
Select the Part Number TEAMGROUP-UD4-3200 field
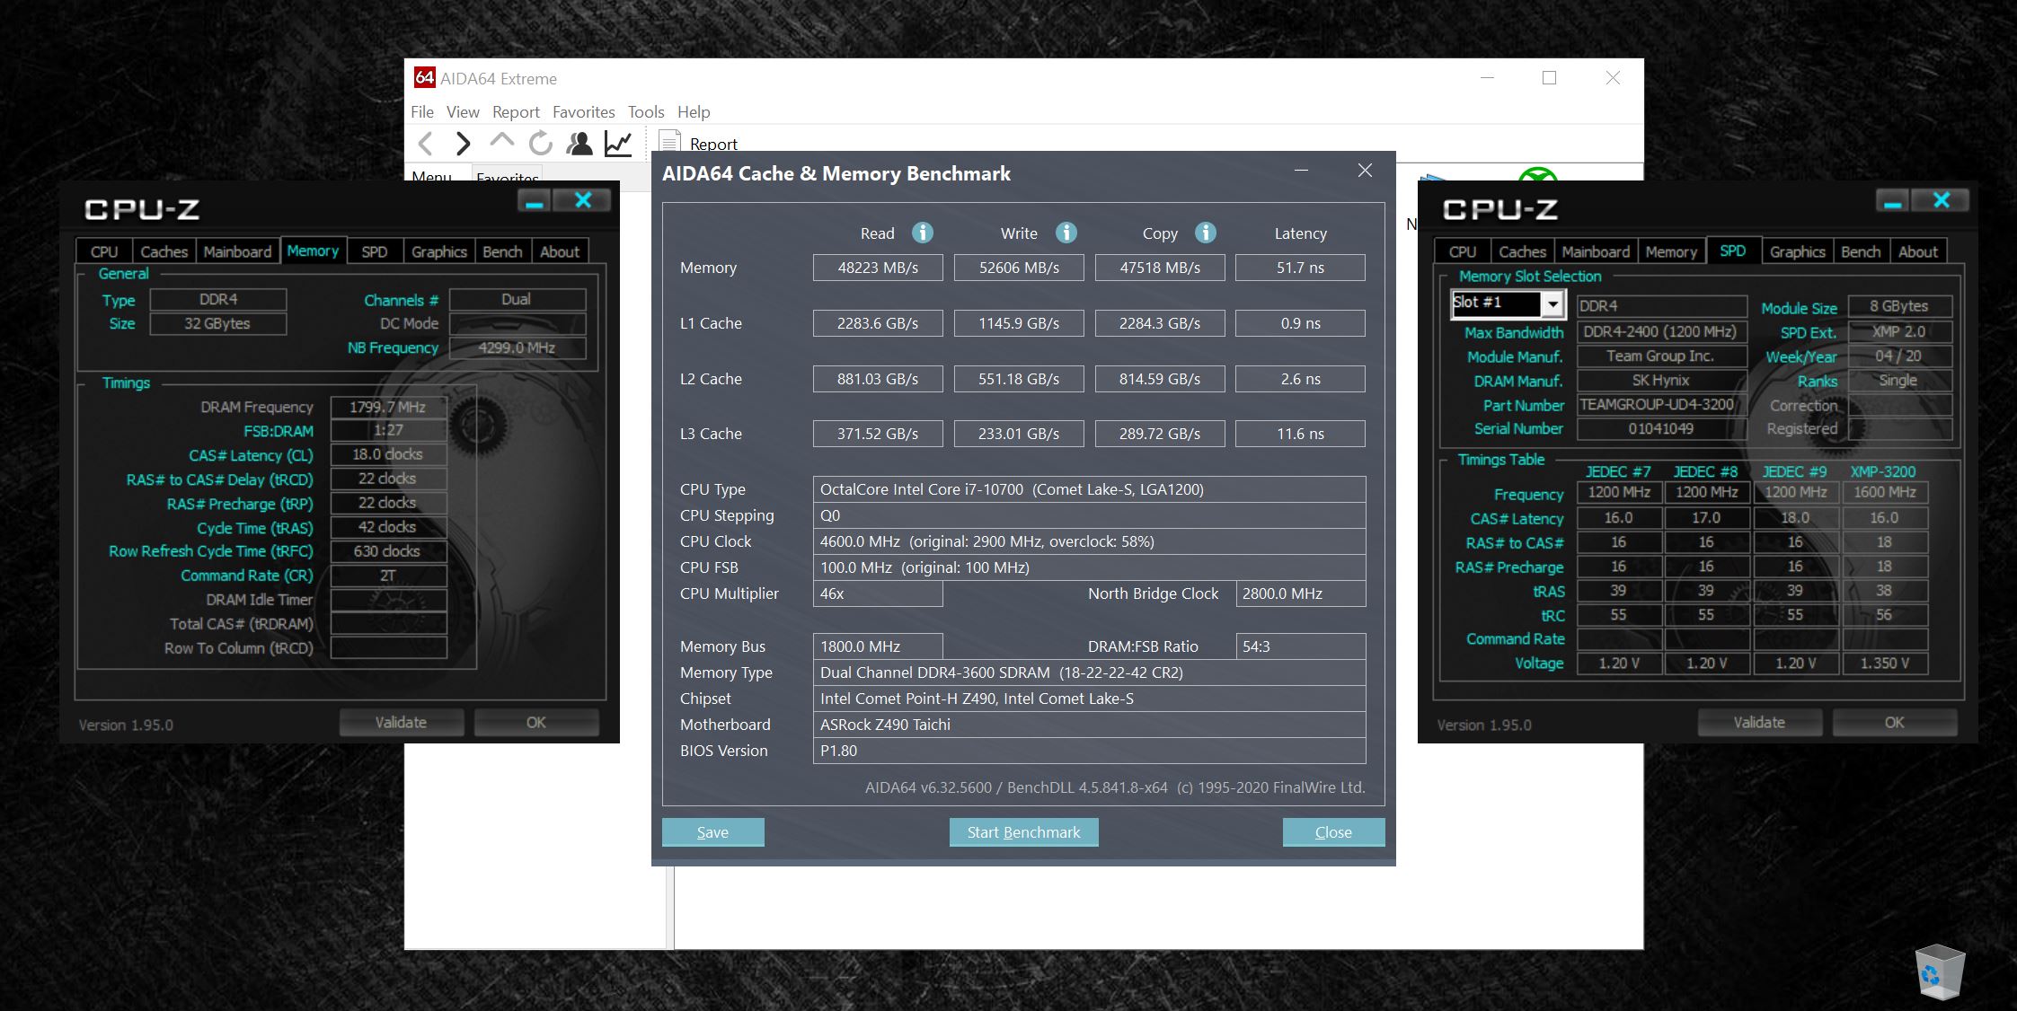1662,405
